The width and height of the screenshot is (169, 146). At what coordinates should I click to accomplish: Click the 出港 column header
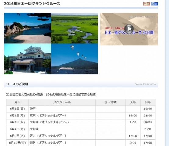[x=148, y=102]
